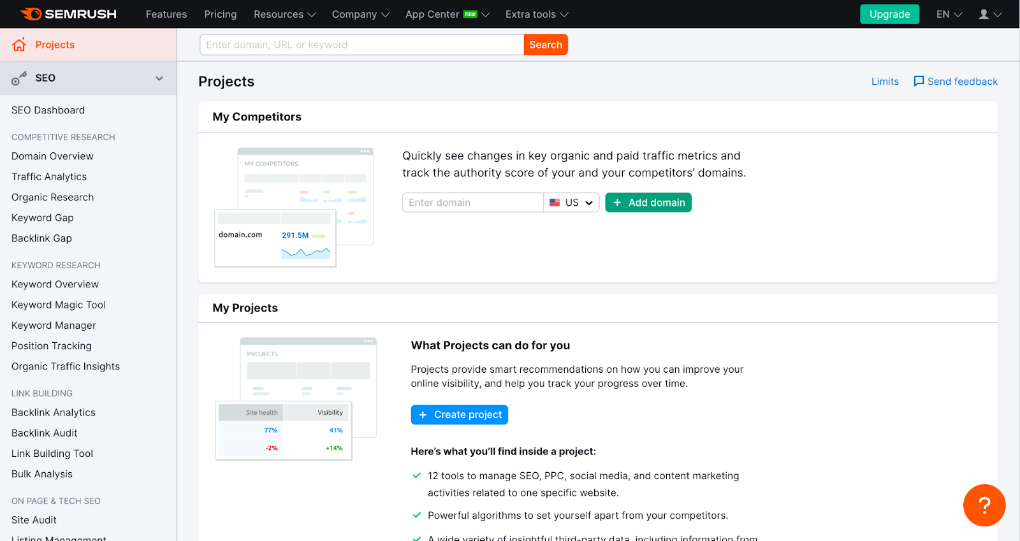Image resolution: width=1020 pixels, height=541 pixels.
Task: Click the Projects page title
Action: 226,82
